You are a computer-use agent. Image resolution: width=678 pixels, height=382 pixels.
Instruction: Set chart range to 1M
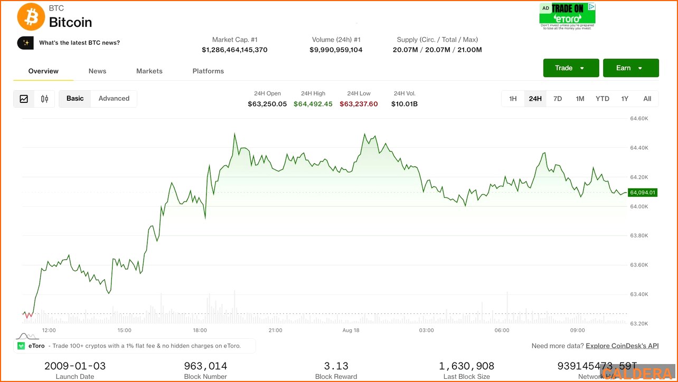(x=580, y=99)
